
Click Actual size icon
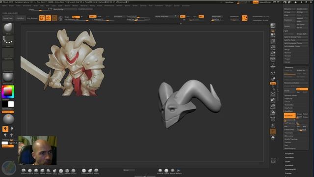273,48
